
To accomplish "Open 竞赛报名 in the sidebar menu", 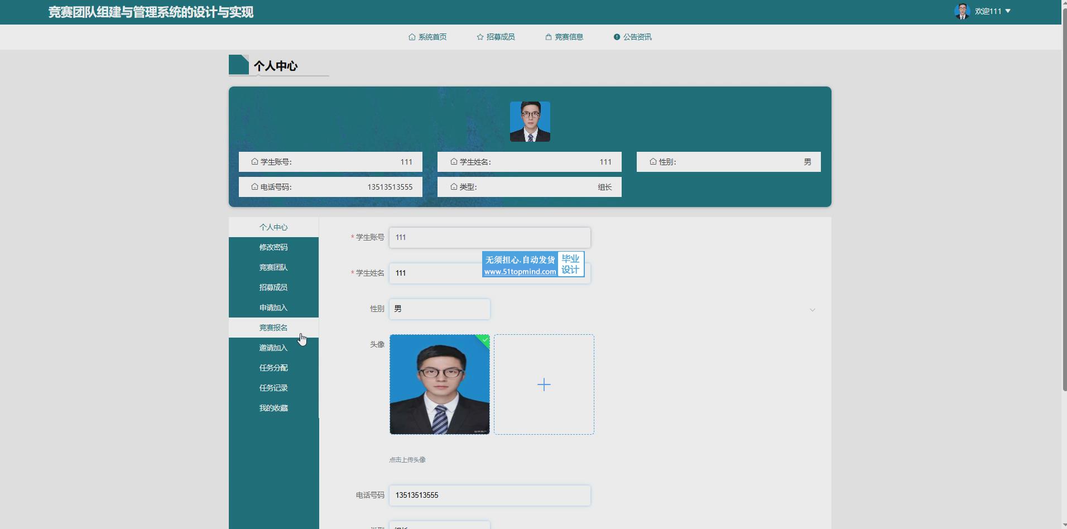I will tap(273, 328).
